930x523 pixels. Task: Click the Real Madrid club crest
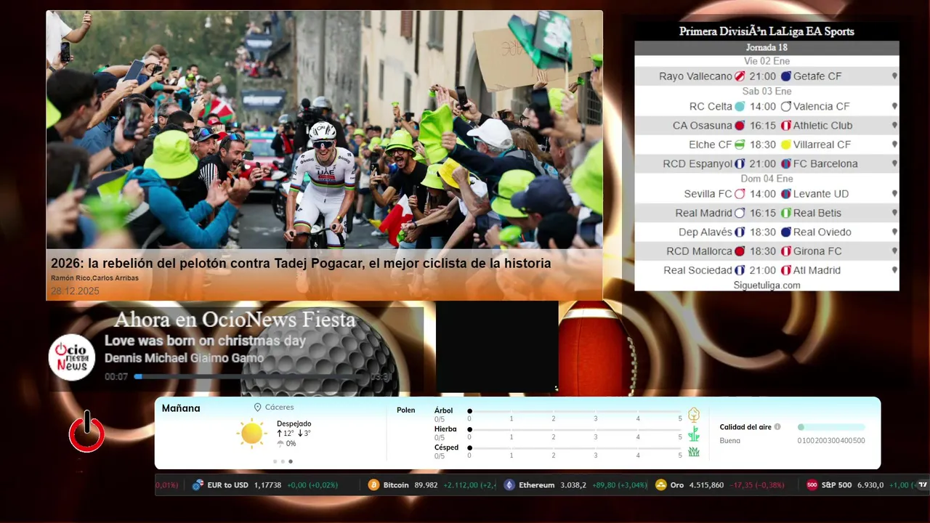(x=740, y=213)
